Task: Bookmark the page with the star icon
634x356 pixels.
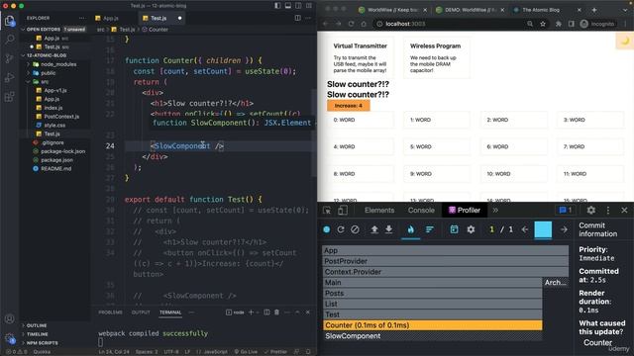Action: pyautogui.click(x=543, y=24)
